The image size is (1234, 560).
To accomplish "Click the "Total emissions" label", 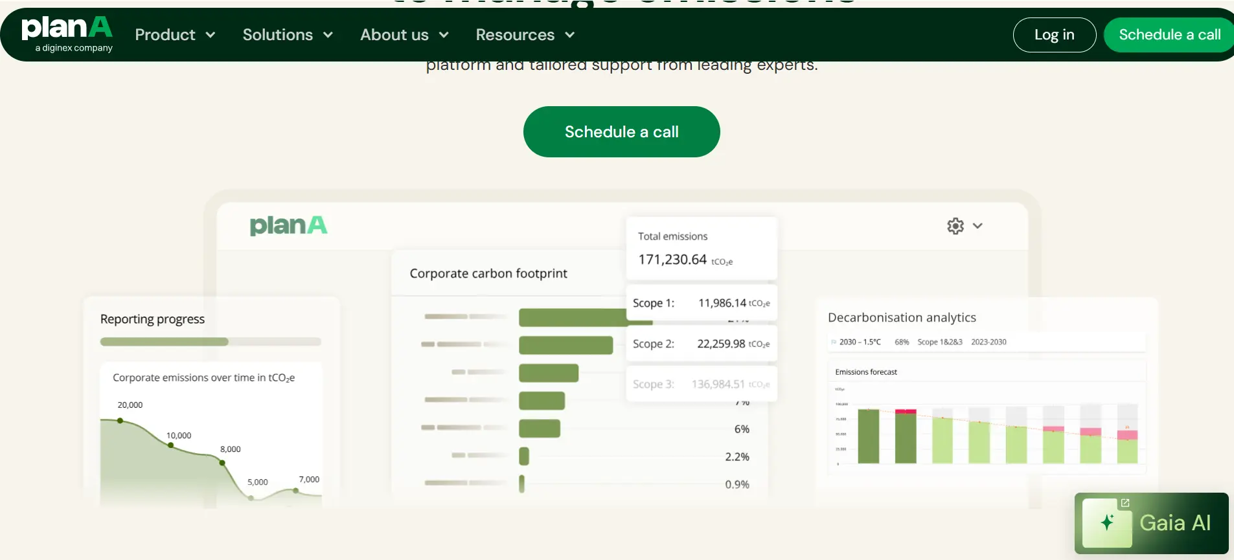I will click(672, 236).
